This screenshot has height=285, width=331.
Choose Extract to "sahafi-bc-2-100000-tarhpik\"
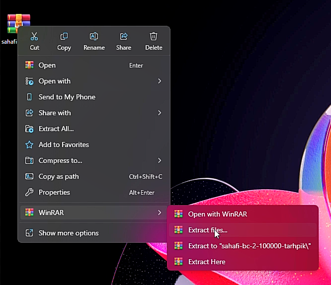[243, 246]
